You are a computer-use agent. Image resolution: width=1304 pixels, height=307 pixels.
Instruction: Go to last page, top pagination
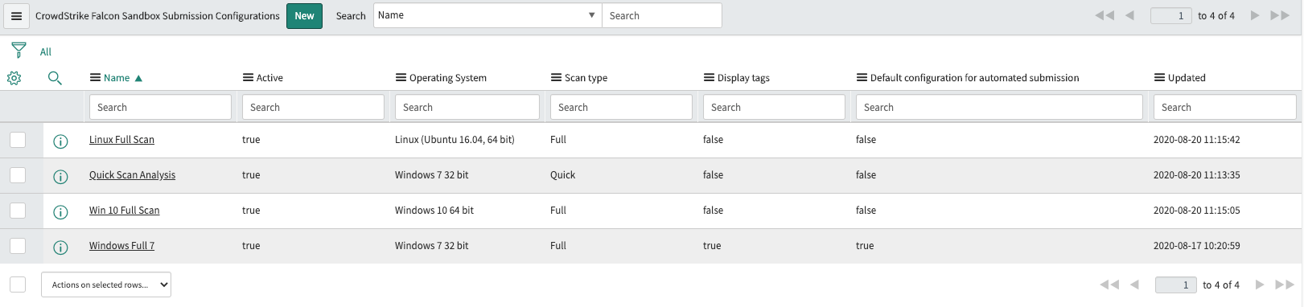[1280, 15]
